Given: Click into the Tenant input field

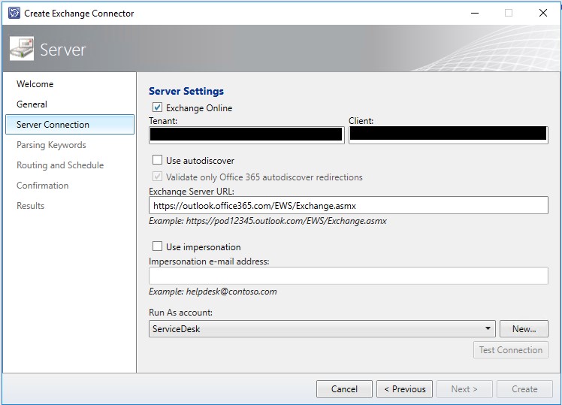Looking at the screenshot, I should (246, 134).
